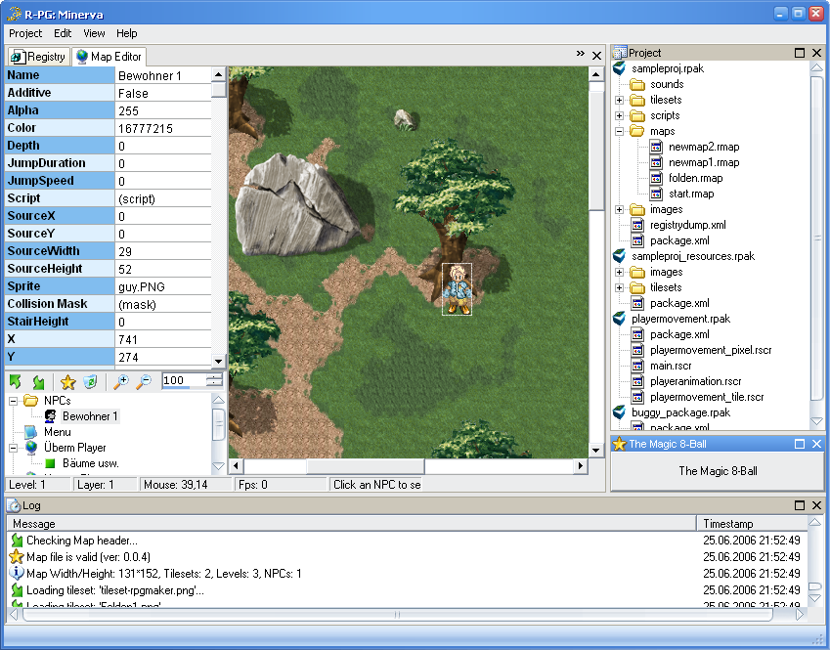Open the View menu
This screenshot has width=830, height=650.
click(x=94, y=33)
